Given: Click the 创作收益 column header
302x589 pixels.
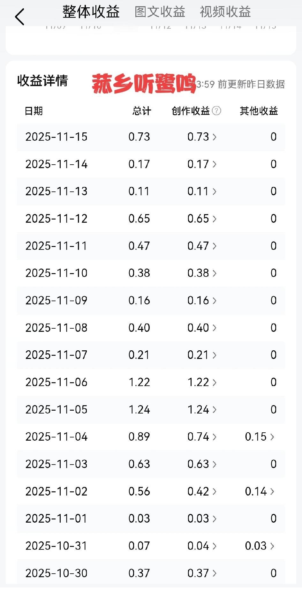Looking at the screenshot, I should click(x=191, y=111).
